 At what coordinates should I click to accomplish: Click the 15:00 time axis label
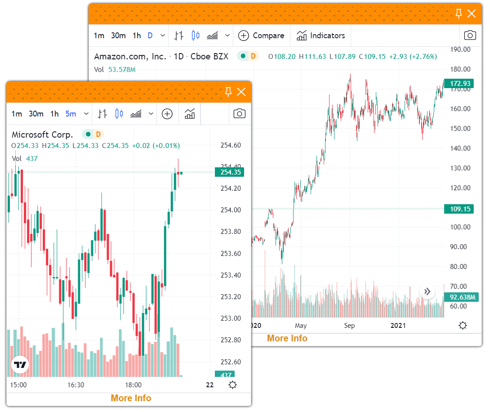click(18, 385)
